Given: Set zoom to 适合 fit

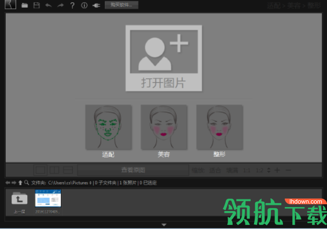Looking at the screenshot, I should click(215, 171).
